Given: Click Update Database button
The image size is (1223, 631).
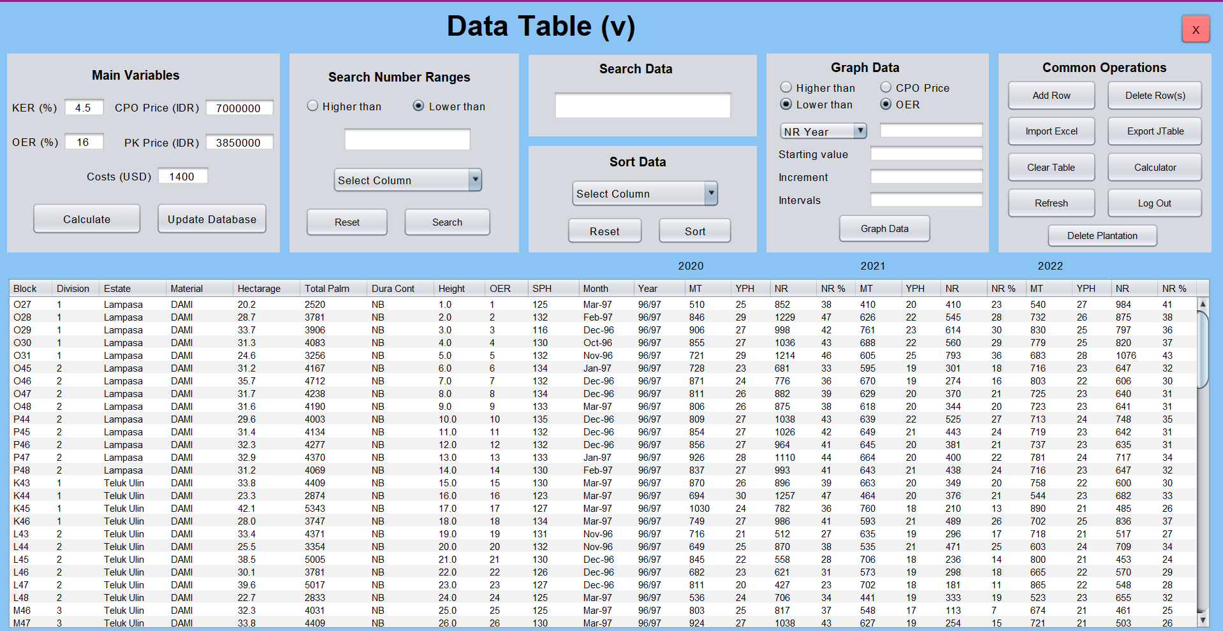Looking at the screenshot, I should [212, 219].
